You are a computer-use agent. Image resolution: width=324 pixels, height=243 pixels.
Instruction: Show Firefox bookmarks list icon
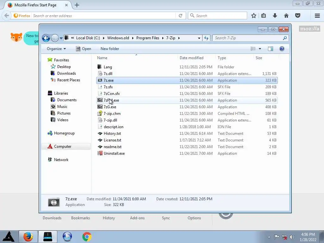coord(264,16)
